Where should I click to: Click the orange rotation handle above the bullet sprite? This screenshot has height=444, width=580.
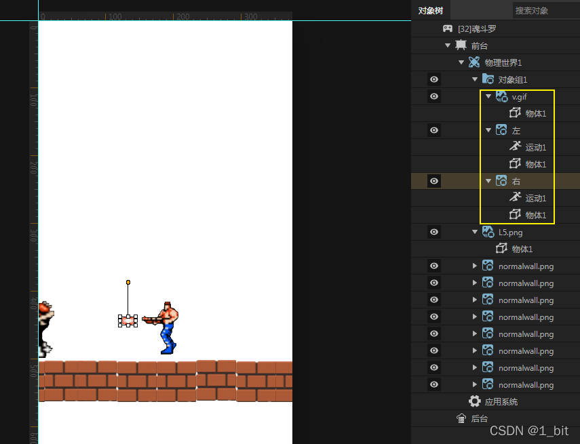[x=128, y=283]
